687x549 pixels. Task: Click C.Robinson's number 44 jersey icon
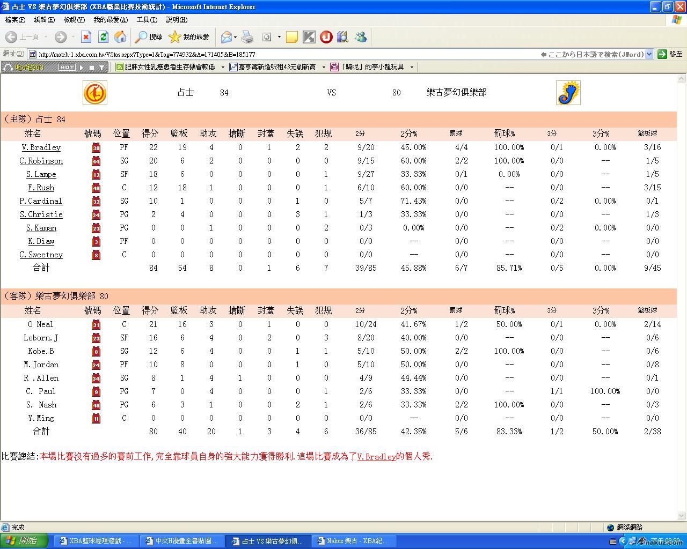[x=96, y=161]
